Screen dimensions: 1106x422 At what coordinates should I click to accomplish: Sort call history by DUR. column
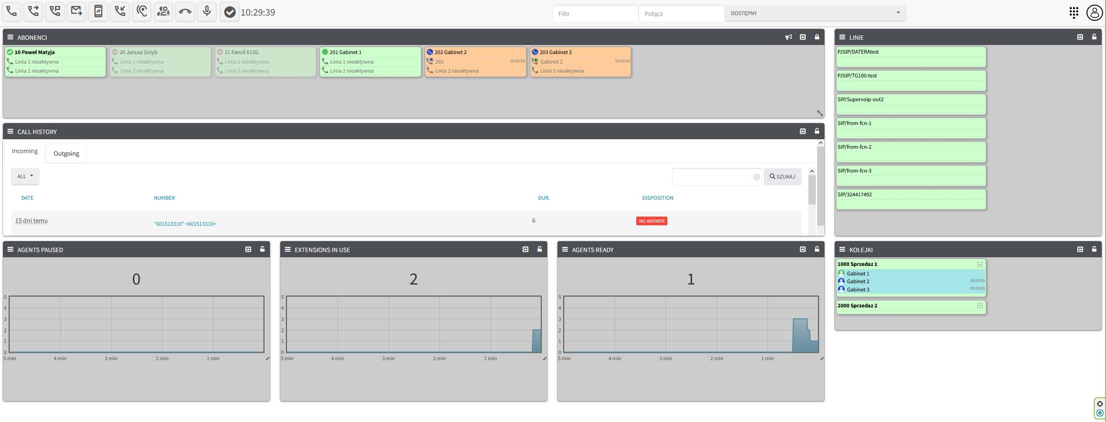click(544, 198)
